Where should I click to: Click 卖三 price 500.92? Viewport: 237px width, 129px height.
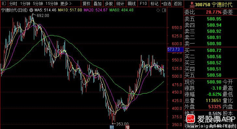tap(214, 32)
